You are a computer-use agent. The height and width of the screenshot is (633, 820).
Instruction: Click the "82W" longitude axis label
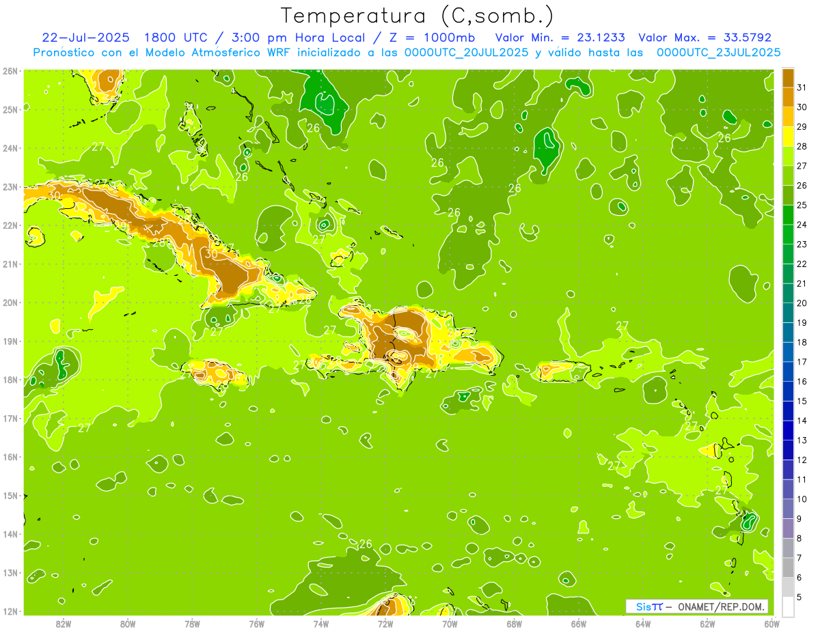64,623
